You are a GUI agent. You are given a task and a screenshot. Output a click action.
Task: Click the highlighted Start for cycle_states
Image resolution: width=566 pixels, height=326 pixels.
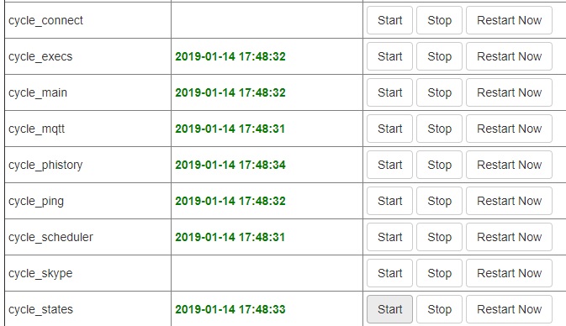(389, 309)
